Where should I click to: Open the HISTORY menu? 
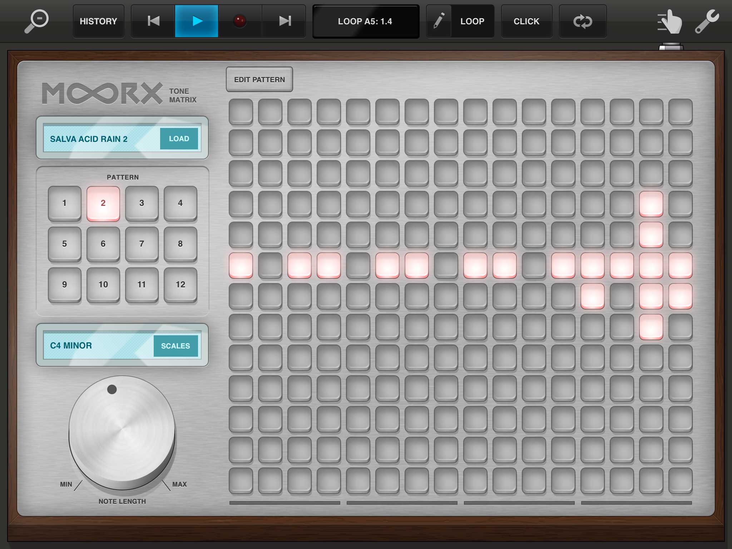pos(98,21)
